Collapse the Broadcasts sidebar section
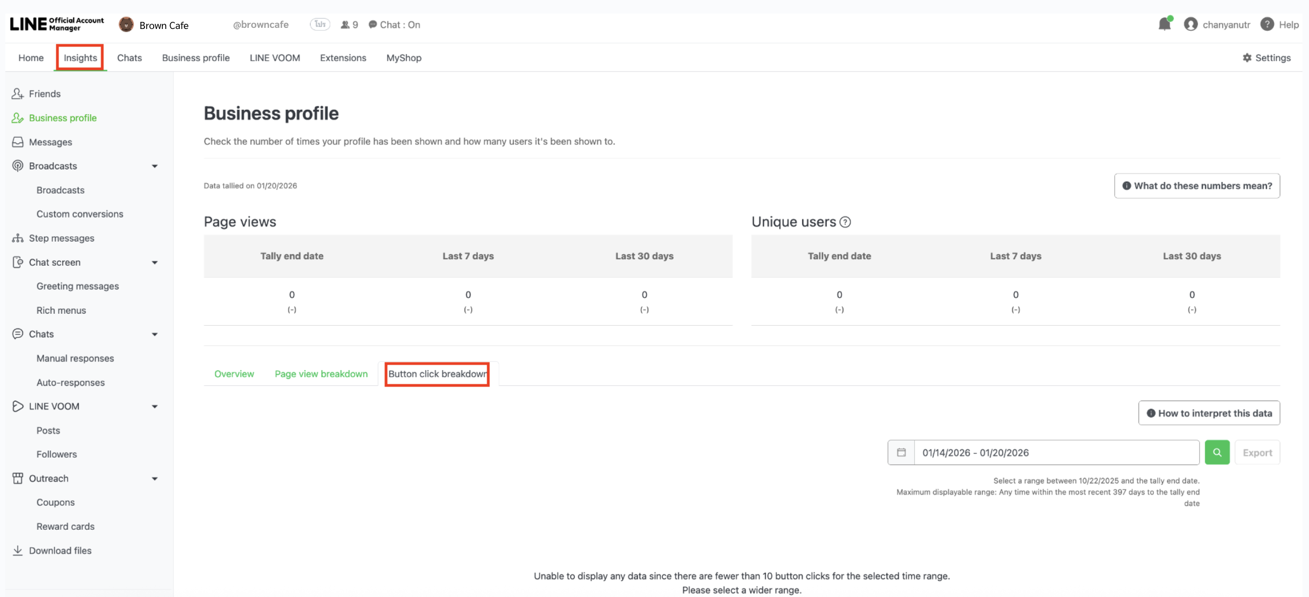This screenshot has height=597, width=1309. pos(155,166)
